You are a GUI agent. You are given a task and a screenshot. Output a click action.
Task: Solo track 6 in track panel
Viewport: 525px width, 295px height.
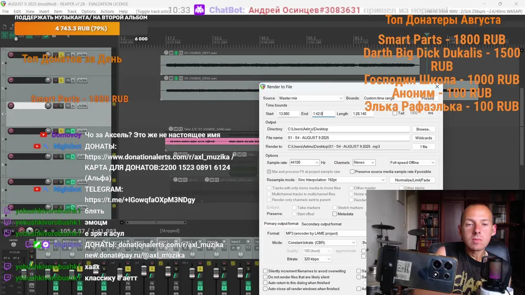61,106
